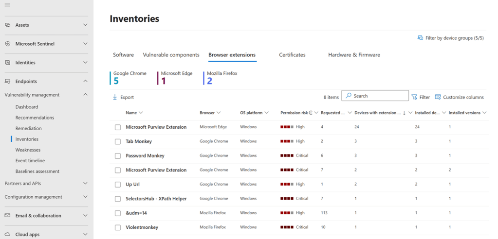Open the Recommendations page link
The height and width of the screenshot is (239, 498).
[x=35, y=118]
